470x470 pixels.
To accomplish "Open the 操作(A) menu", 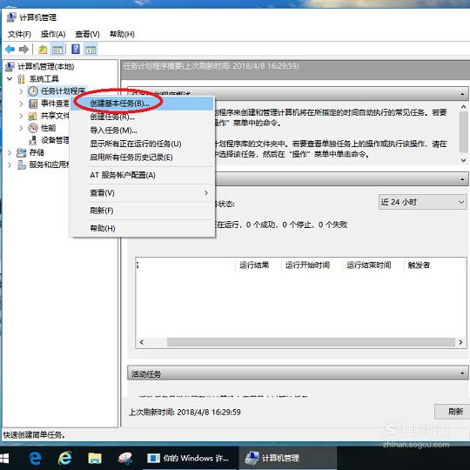I will (x=53, y=34).
